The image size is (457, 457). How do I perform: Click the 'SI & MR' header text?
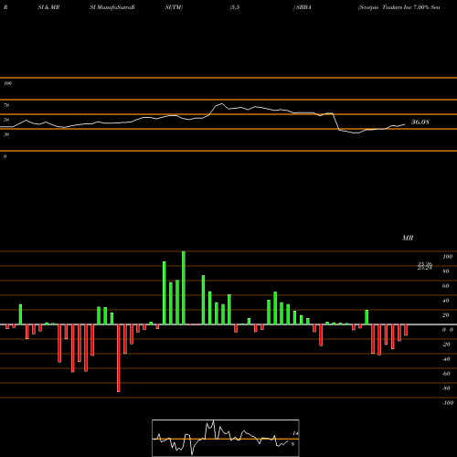[48, 7]
